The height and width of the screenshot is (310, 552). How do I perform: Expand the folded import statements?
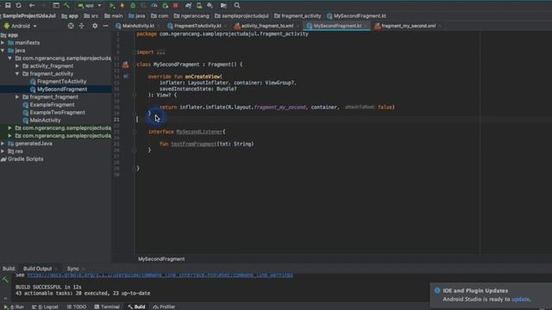coord(161,52)
